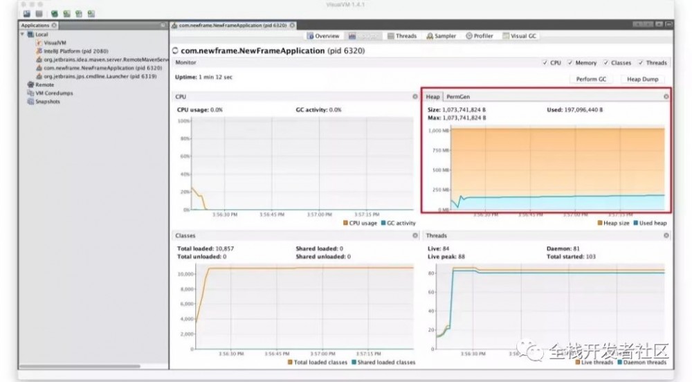
Task: Collapse the Local tree node
Action: pos(23,34)
